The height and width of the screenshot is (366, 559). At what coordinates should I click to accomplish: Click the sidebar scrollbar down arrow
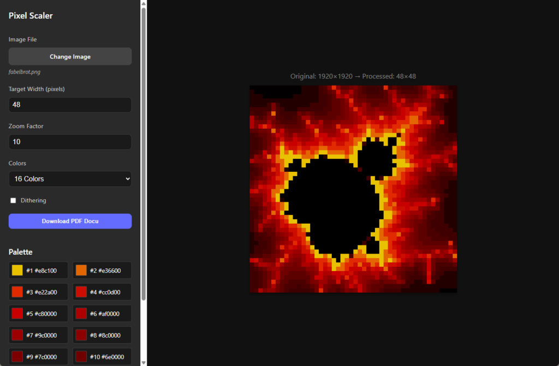(144, 362)
